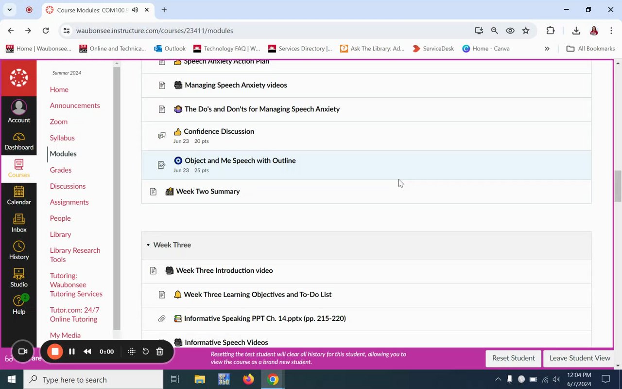This screenshot has width=622, height=389.
Task: Pause the screen recording
Action: (x=72, y=352)
